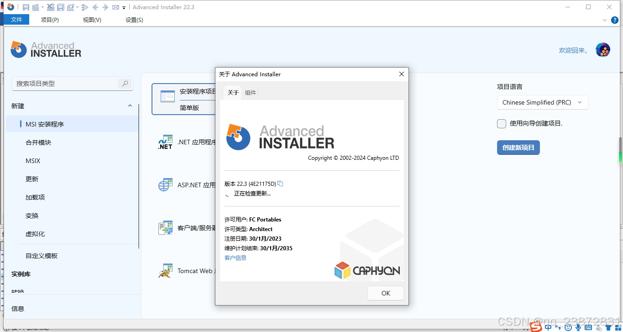This screenshot has width=623, height=332.
Task: Select the 客户端/服务器 project icon
Action: (x=165, y=228)
